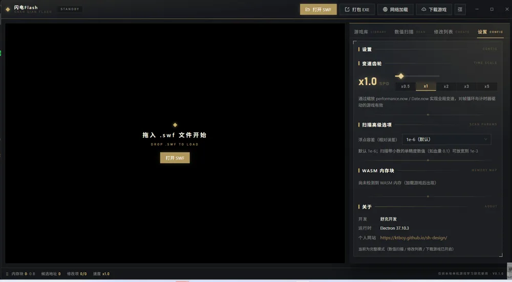The width and height of the screenshot is (512, 282).
Task: Click the center 打开 SWF button in the drop area
Action: pyautogui.click(x=175, y=158)
